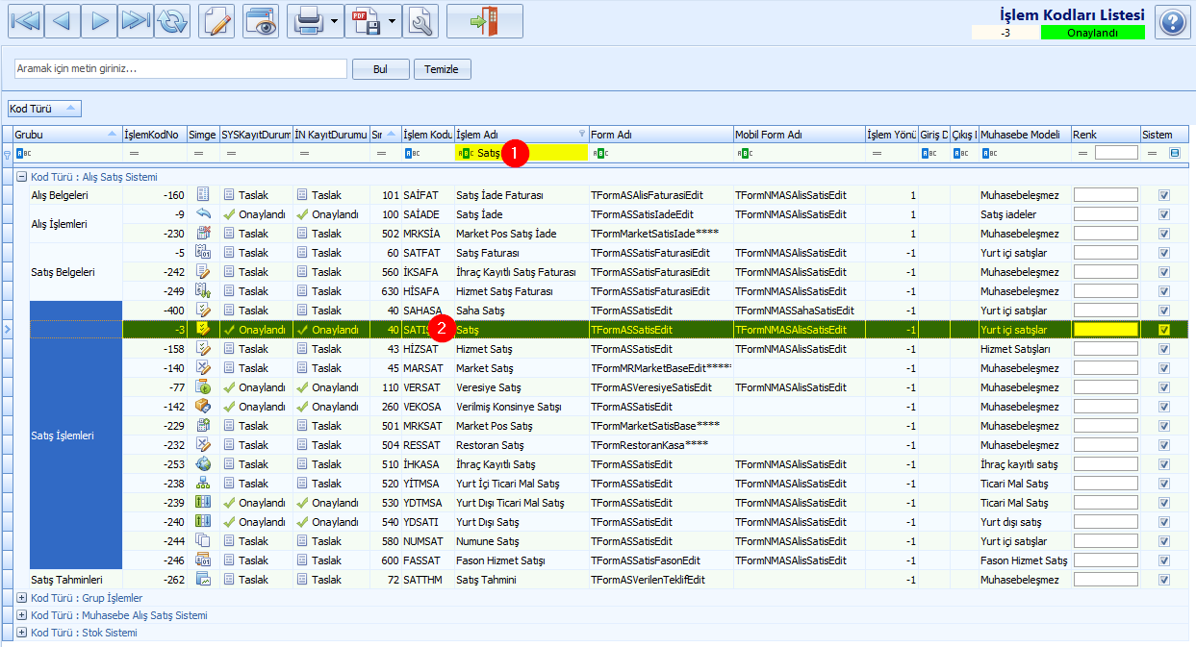Click the globe icon in the İHKASA row
The image size is (1196, 647).
(x=203, y=464)
